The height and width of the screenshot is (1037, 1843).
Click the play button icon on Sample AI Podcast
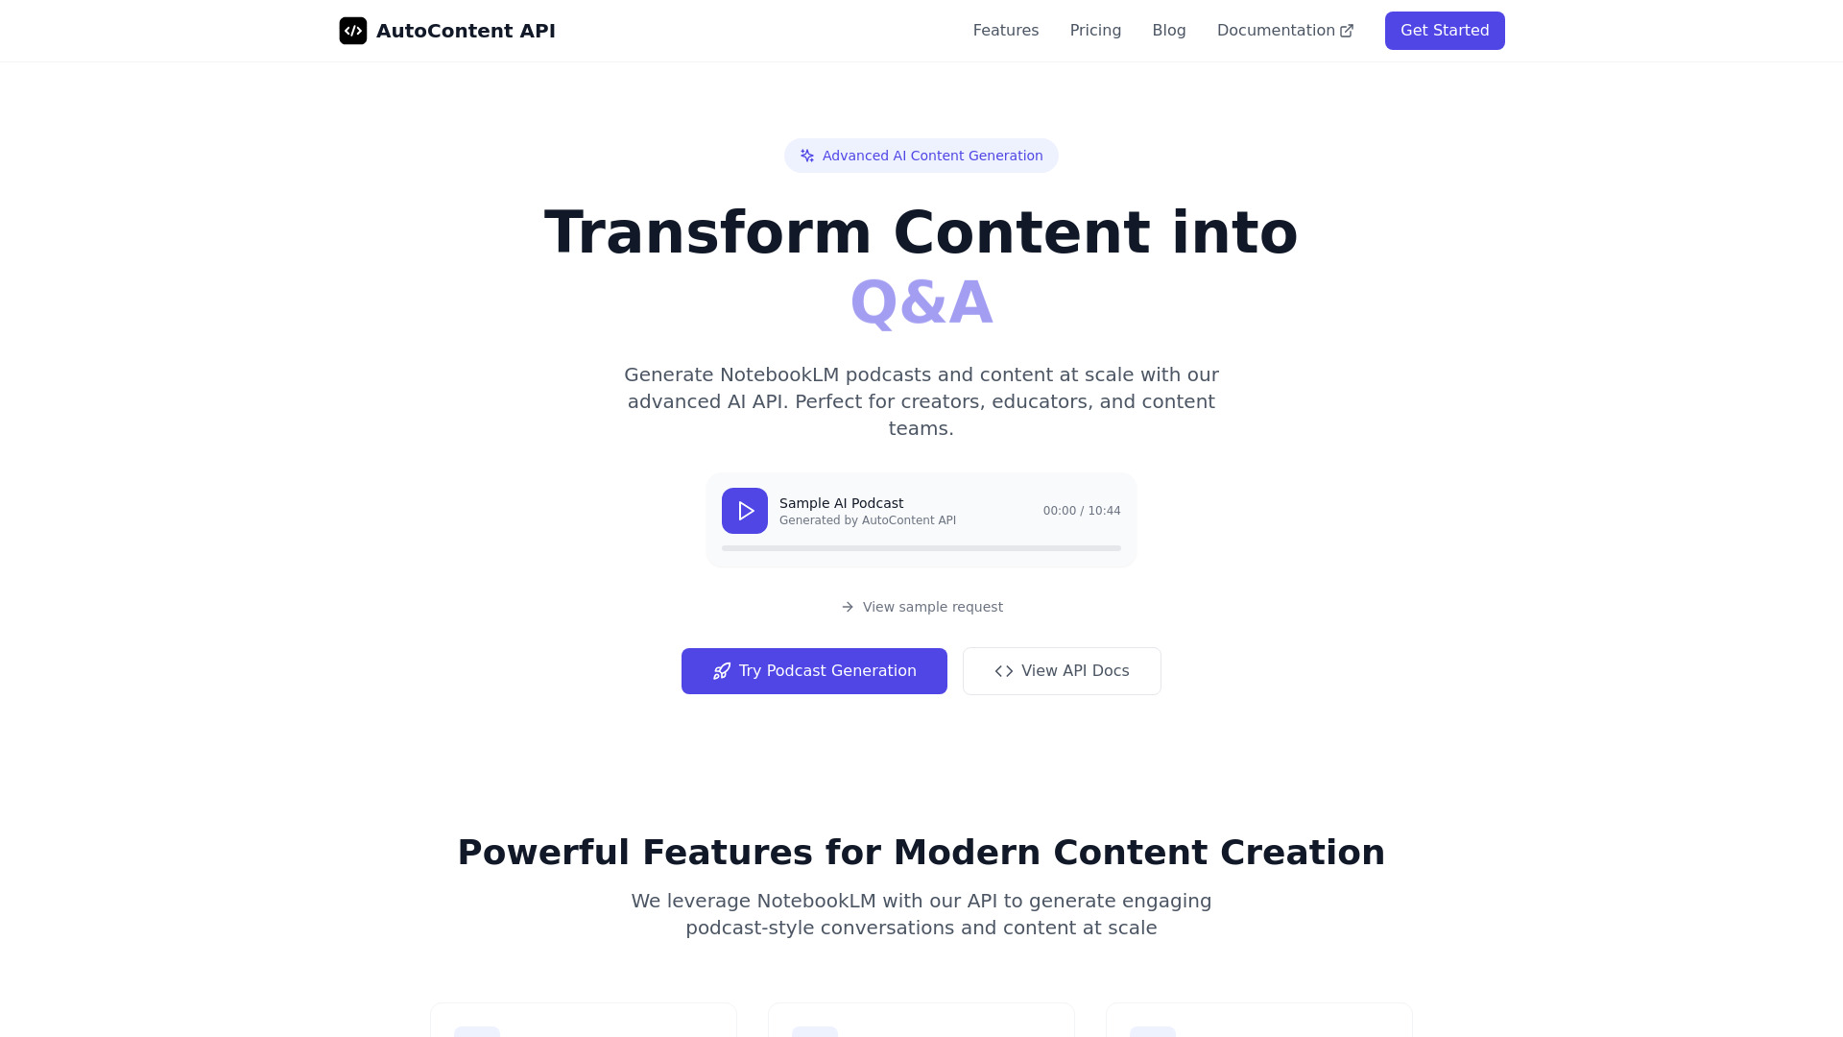point(746,510)
